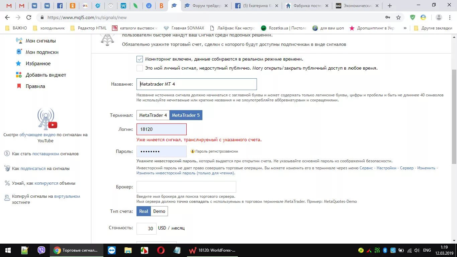This screenshot has height=257, width=457.
Task: Open подписаться на сигналы link
Action: pos(33,169)
